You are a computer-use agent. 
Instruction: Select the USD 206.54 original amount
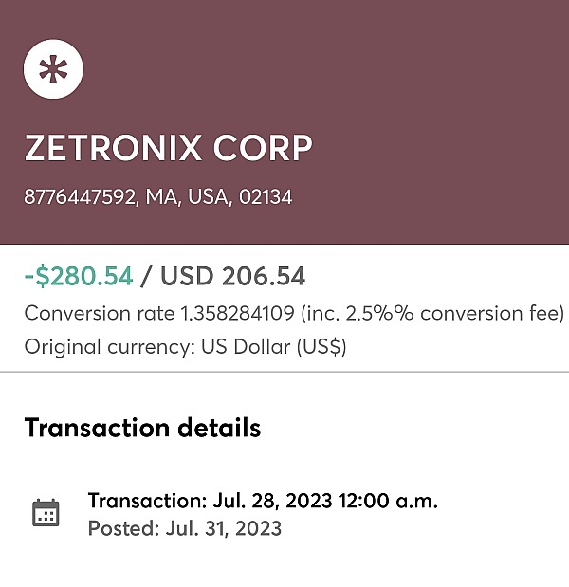point(232,276)
